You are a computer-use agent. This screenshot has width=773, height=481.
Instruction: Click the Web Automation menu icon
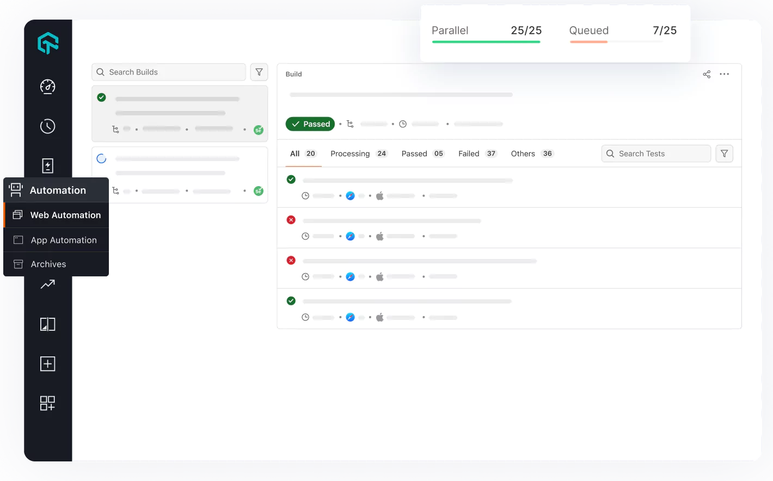[18, 215]
